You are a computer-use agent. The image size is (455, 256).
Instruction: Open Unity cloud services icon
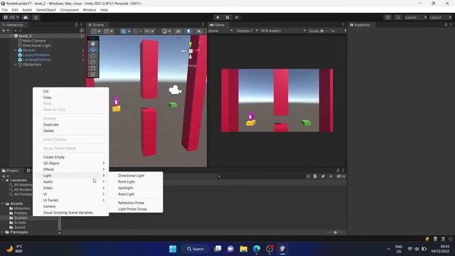(x=26, y=17)
